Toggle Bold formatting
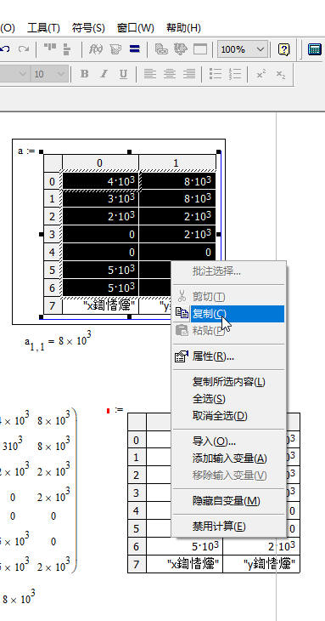 [x=84, y=74]
